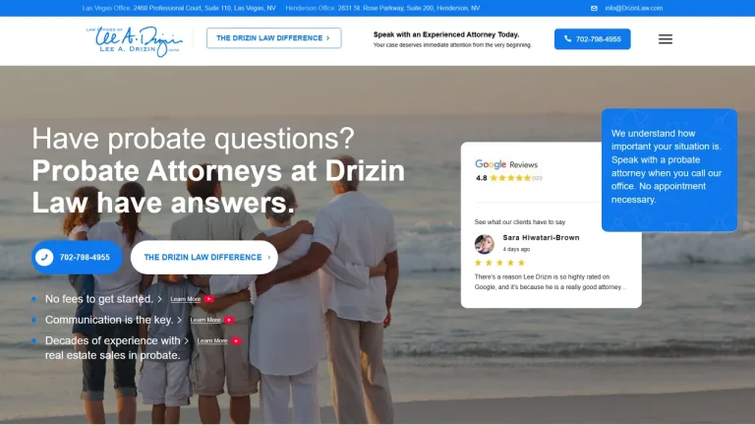Click Sara Hiwatari-Brown's profile photo
The width and height of the screenshot is (755, 425).
(485, 244)
